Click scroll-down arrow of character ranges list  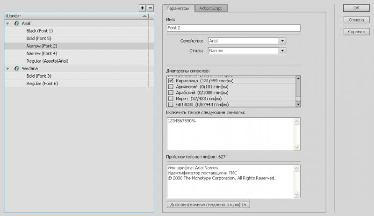coord(298,104)
